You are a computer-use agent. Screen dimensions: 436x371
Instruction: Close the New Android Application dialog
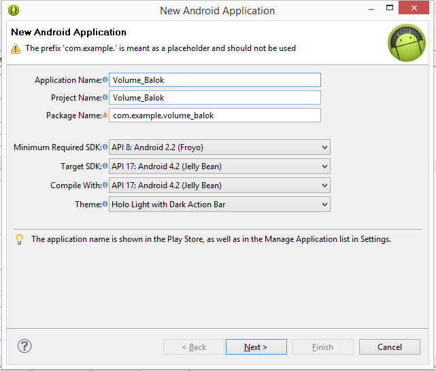click(x=414, y=7)
